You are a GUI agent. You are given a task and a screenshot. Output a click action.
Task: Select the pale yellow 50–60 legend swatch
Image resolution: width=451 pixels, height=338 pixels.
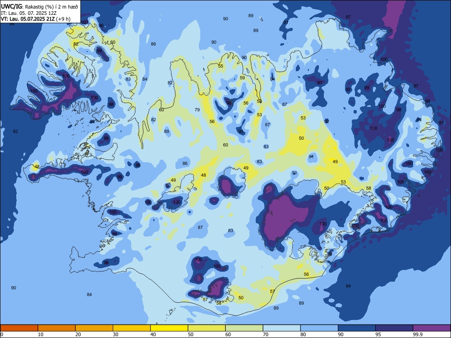tap(207, 328)
